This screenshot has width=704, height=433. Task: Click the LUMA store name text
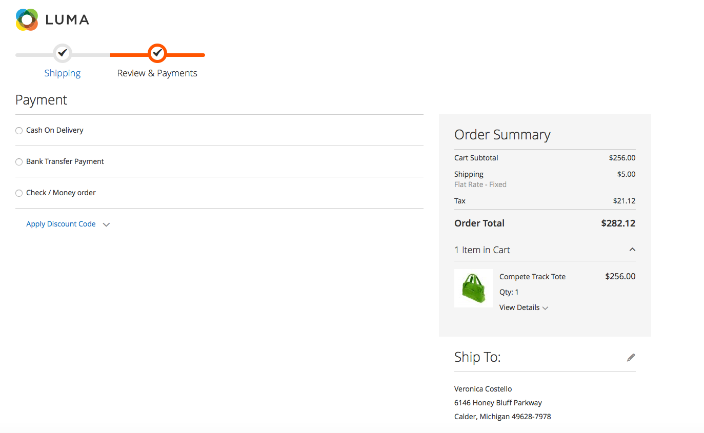(x=67, y=20)
